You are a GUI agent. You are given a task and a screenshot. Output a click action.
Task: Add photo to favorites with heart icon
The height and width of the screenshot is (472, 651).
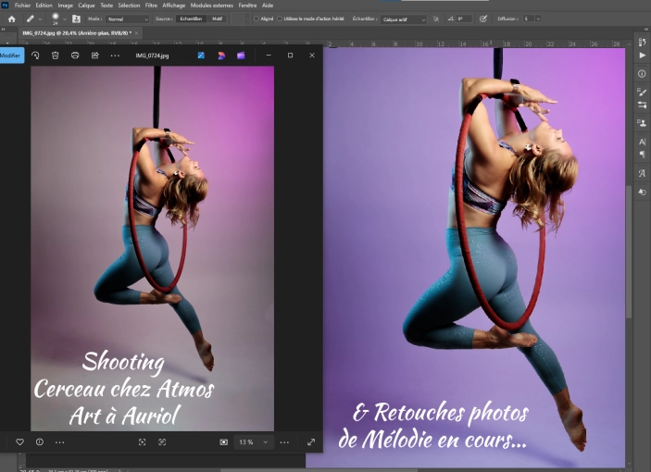[19, 442]
